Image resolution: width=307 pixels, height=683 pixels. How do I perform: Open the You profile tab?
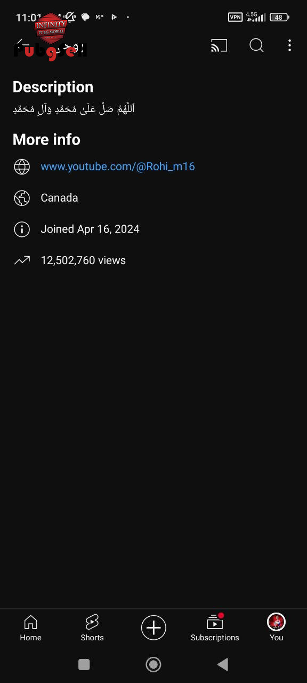click(x=276, y=628)
